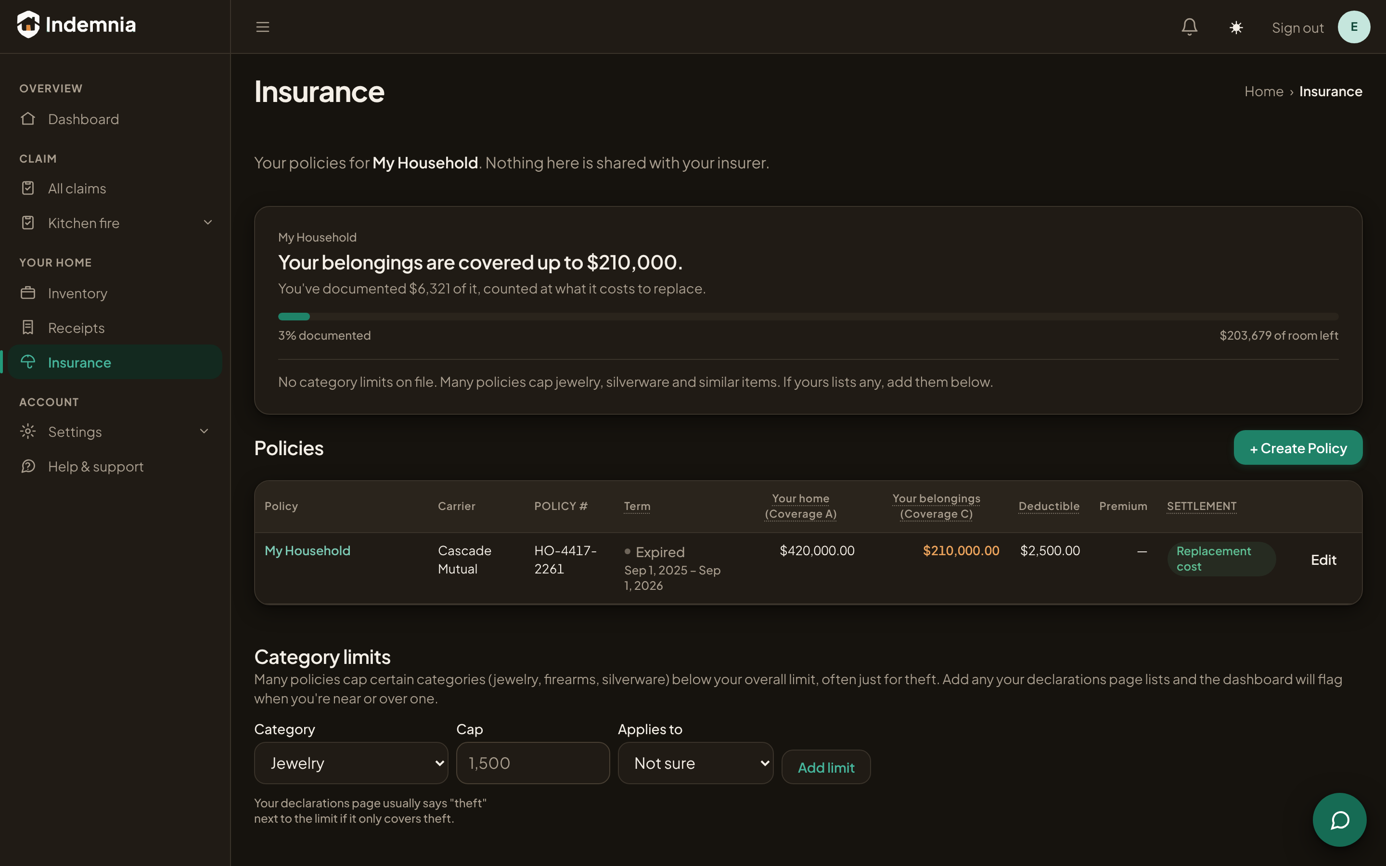Open the notifications bell
This screenshot has height=866, width=1386.
tap(1190, 27)
